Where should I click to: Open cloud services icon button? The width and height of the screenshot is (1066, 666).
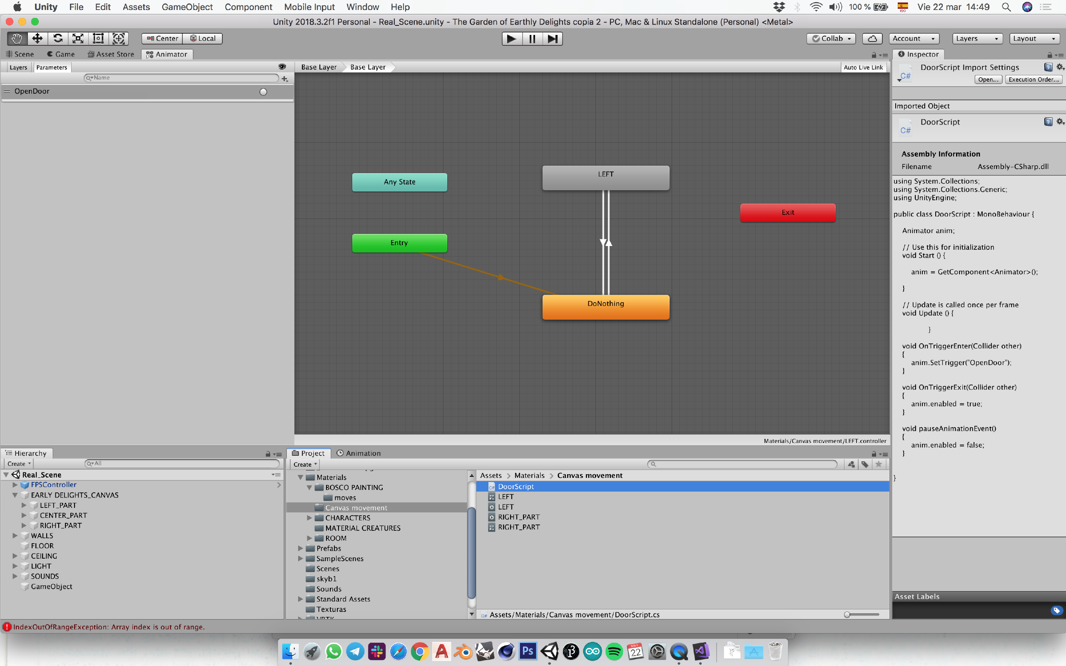pyautogui.click(x=872, y=38)
